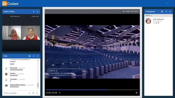Image resolution: width=175 pixels, height=98 pixels.
Task: Click the Participants panel title
Action: pos(150,11)
